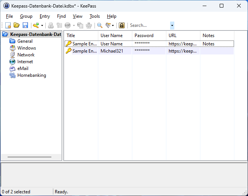Select the Internet group
The height and width of the screenshot is (196, 248).
(25, 62)
